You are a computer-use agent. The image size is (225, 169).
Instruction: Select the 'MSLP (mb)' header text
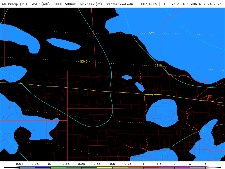(x=40, y=4)
